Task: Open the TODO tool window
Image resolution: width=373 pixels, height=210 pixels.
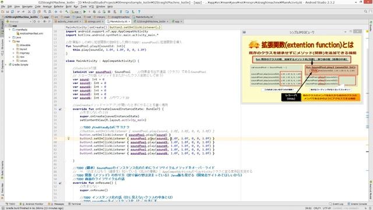Action: (x=10, y=204)
